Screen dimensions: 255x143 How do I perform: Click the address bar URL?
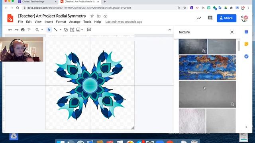[79, 8]
